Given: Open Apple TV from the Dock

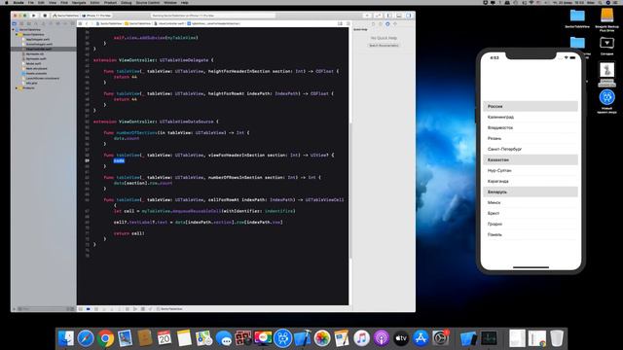Looking at the screenshot, I should pyautogui.click(x=401, y=338).
